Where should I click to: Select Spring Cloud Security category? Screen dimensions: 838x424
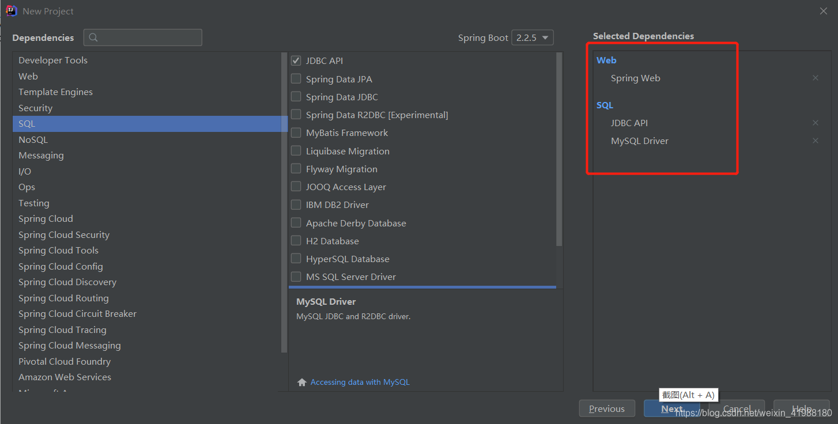(146, 234)
